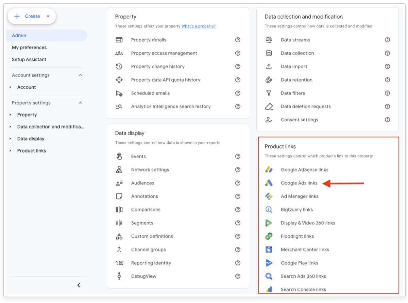Select Admin in the sidebar
The image size is (408, 303).
click(47, 36)
